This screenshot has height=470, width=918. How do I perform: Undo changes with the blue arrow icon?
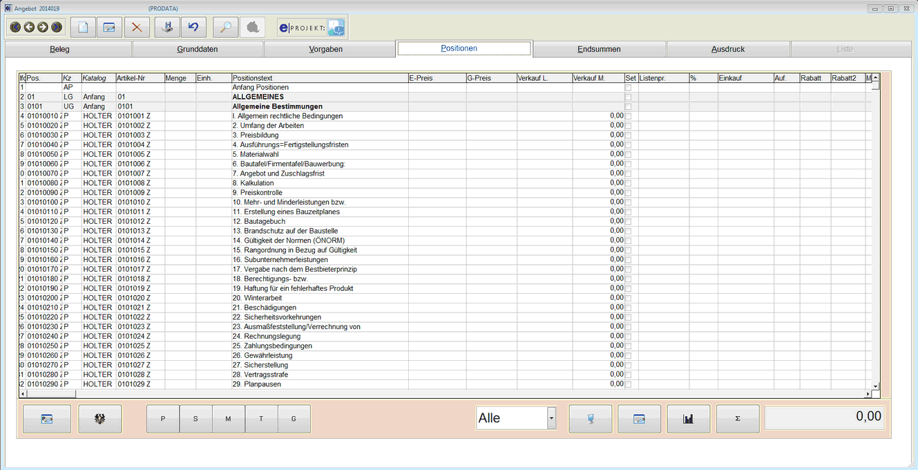(x=193, y=27)
